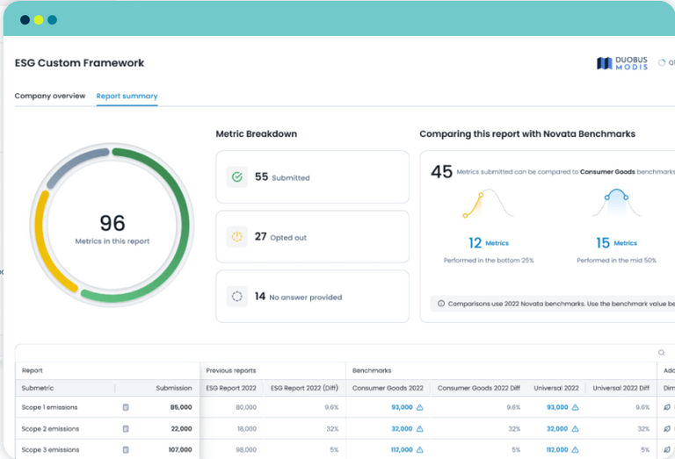The width and height of the screenshot is (675, 459).
Task: Switch to the Company overview tab
Action: (50, 96)
